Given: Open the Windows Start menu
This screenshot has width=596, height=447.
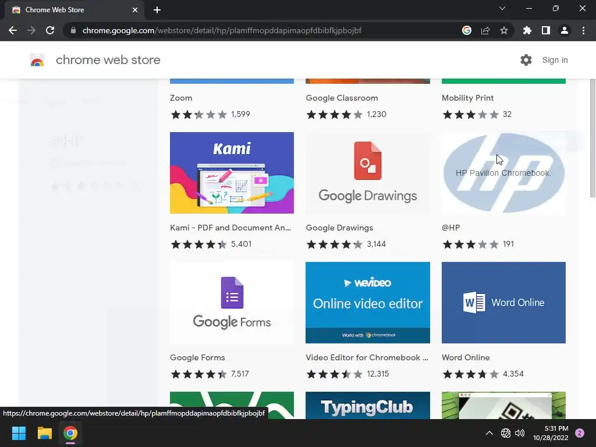Looking at the screenshot, I should click(19, 433).
